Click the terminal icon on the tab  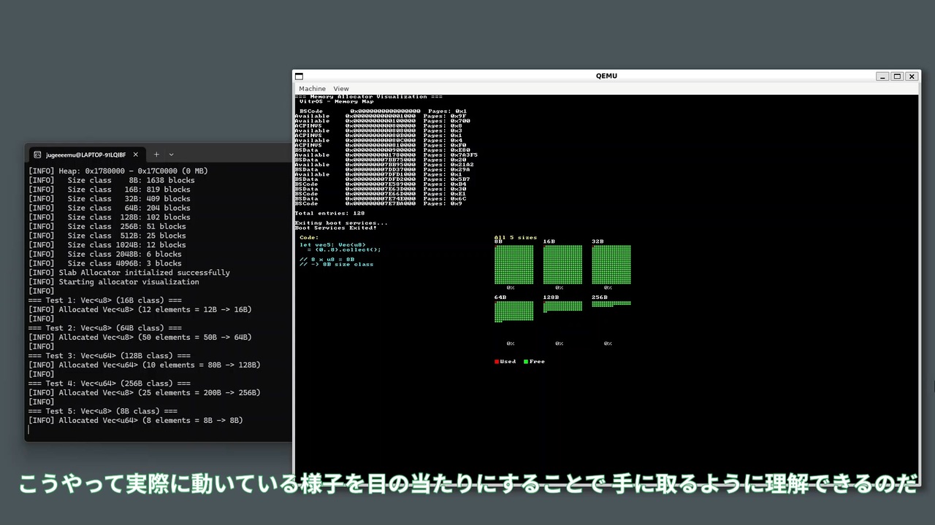[37, 155]
